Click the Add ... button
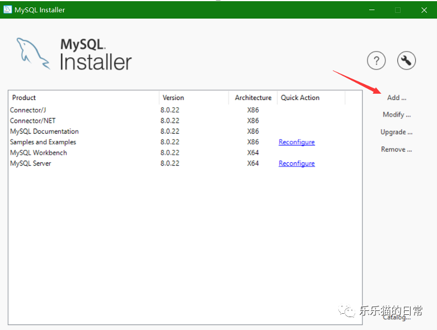Screen dimensions: 437x330 point(397,98)
